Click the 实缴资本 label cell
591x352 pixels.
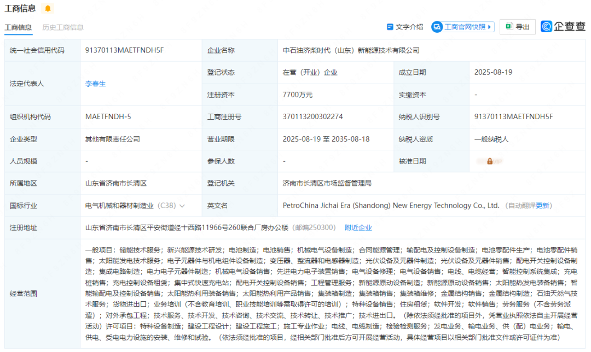[x=431, y=95]
